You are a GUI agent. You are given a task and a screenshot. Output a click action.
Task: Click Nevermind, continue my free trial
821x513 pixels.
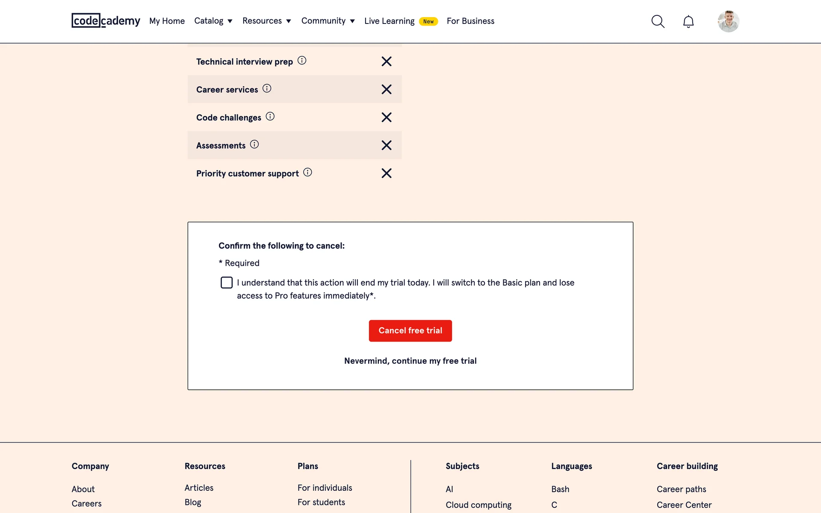[410, 361]
